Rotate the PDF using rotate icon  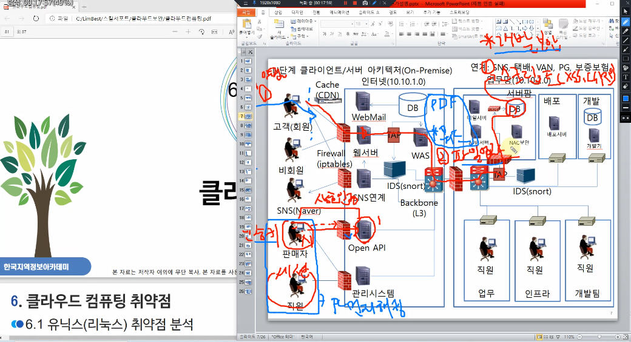tap(201, 31)
